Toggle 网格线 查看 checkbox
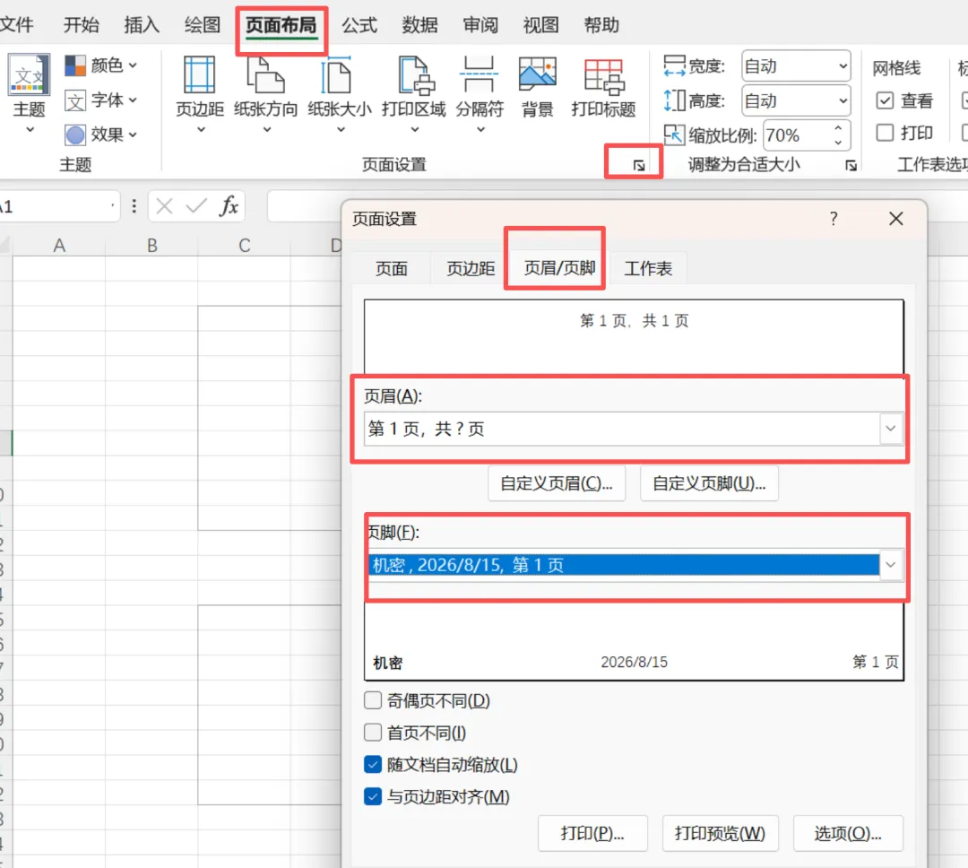Screen dimensions: 968x868 tap(885, 100)
